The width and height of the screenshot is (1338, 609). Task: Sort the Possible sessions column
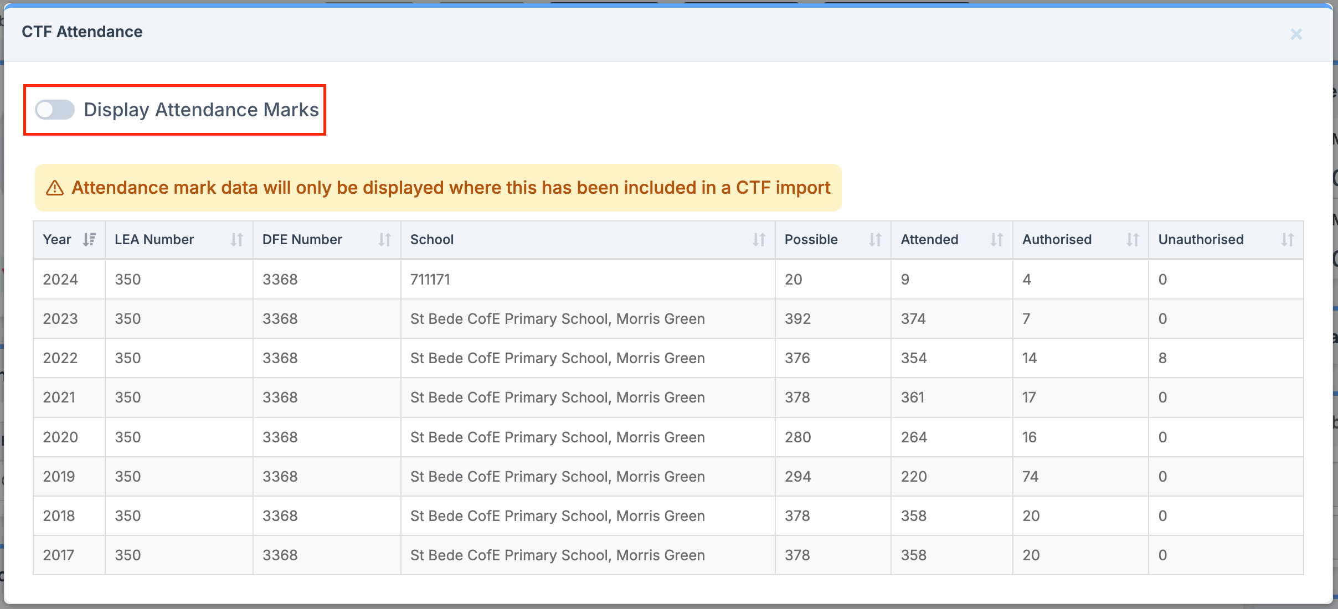[x=874, y=239]
